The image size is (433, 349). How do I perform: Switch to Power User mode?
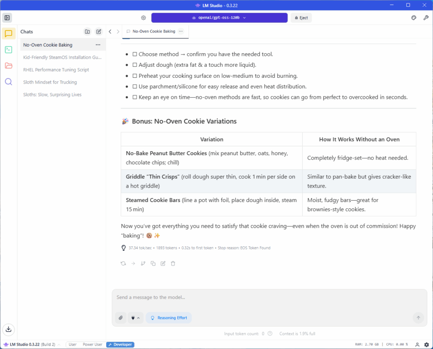pyautogui.click(x=92, y=344)
